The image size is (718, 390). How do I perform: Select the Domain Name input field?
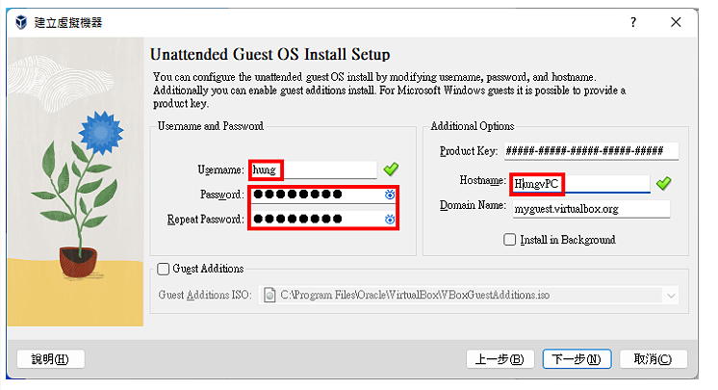tap(591, 209)
